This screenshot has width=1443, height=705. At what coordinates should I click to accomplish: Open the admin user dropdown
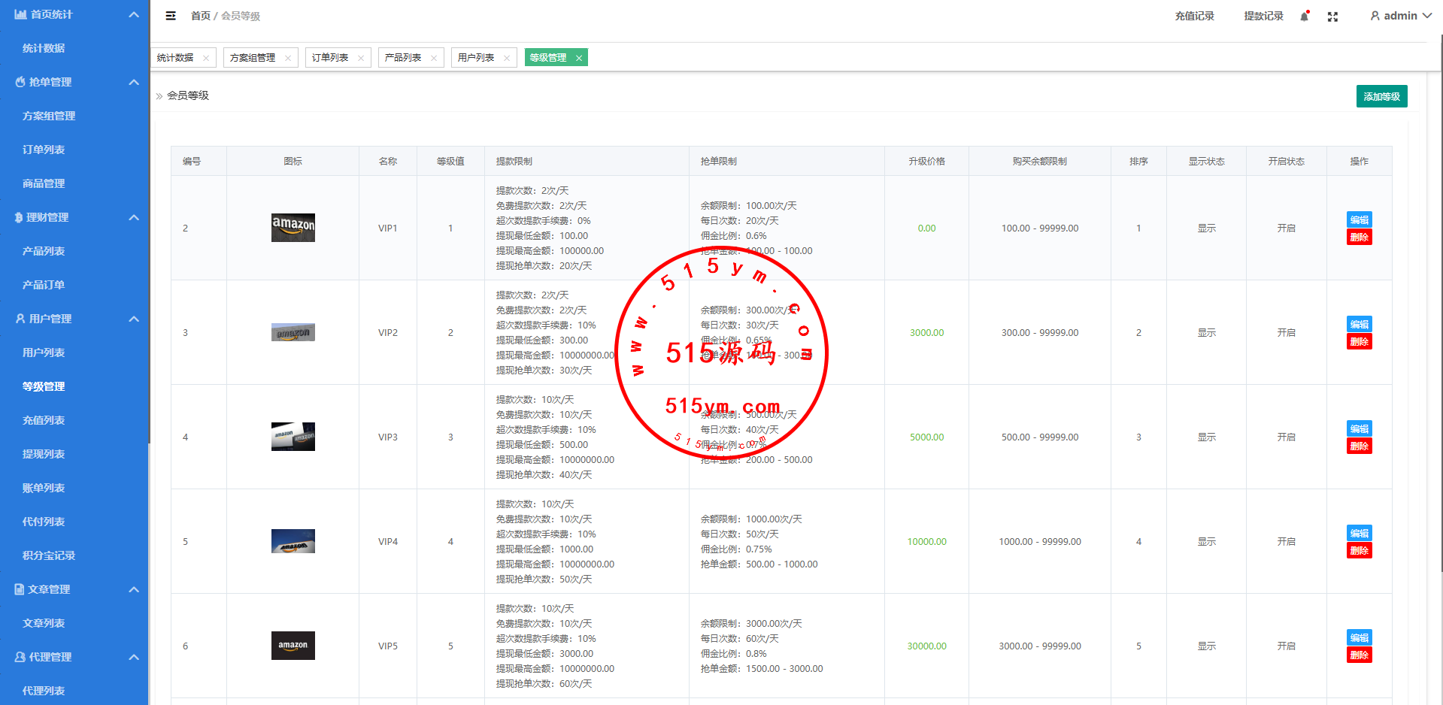tap(1400, 16)
